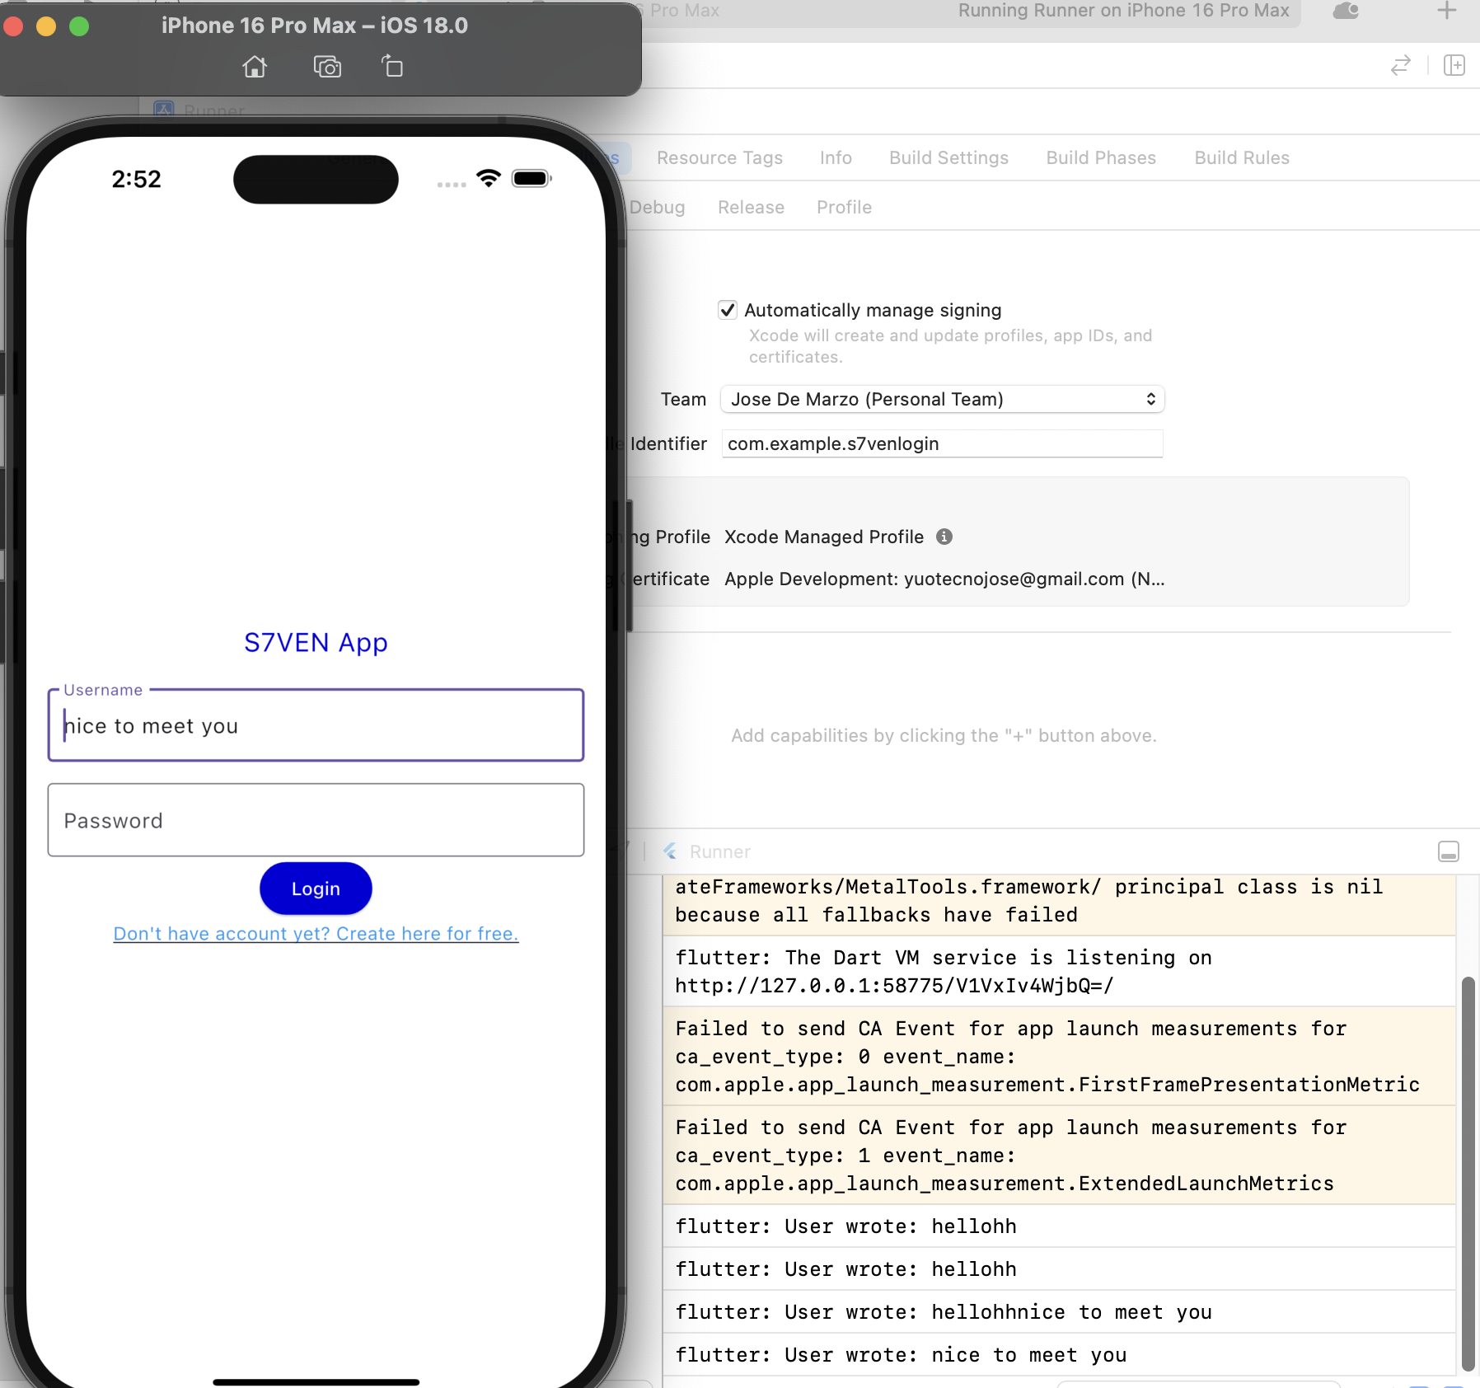Click the Running Runner on iPhone status text

coord(1123,11)
